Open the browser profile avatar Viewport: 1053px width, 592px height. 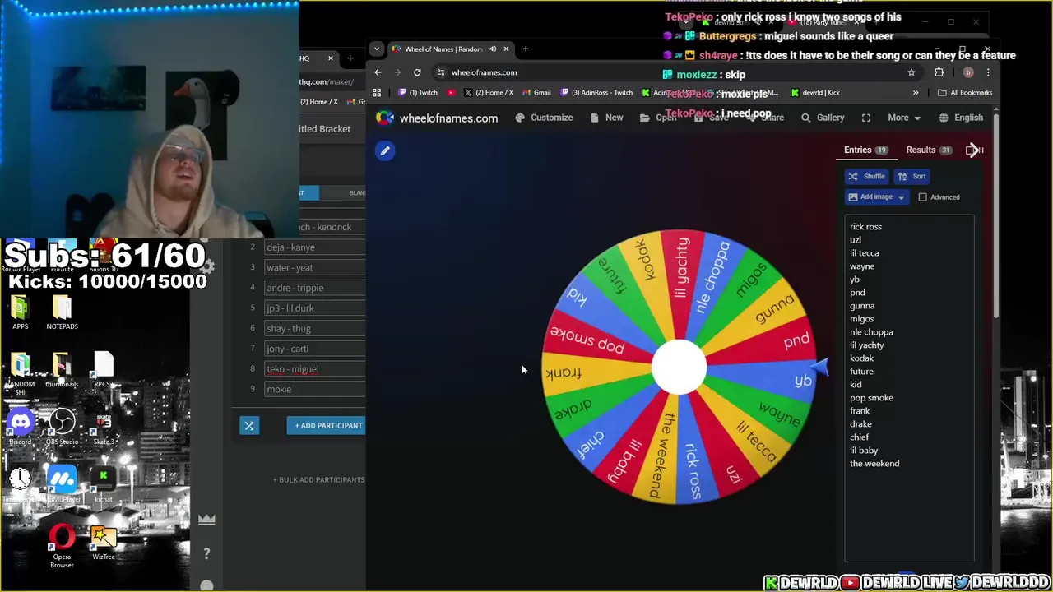967,72
